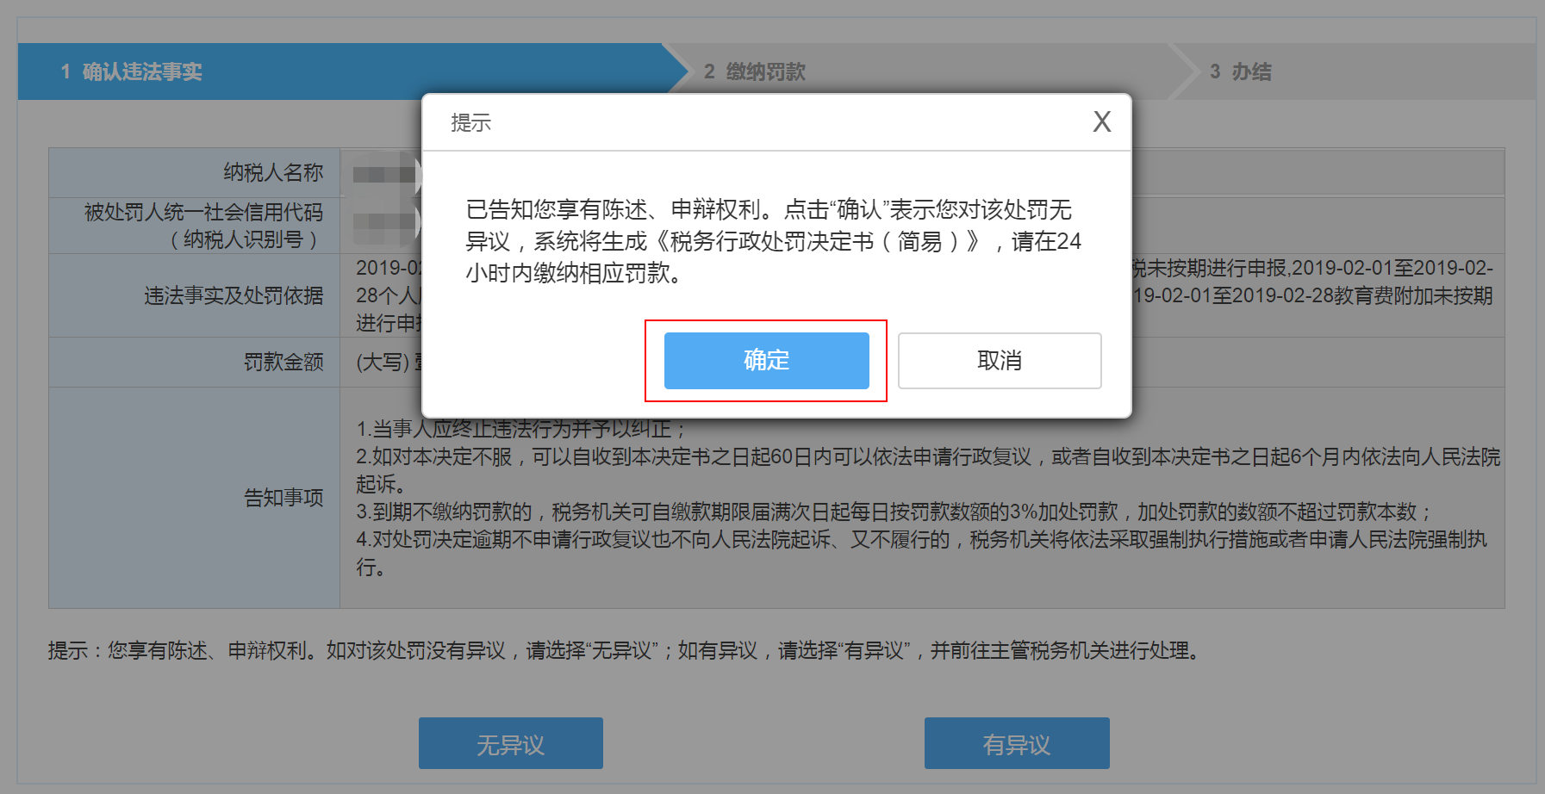The width and height of the screenshot is (1545, 794).
Task: Click the 有异议 button
Action: tap(1017, 743)
